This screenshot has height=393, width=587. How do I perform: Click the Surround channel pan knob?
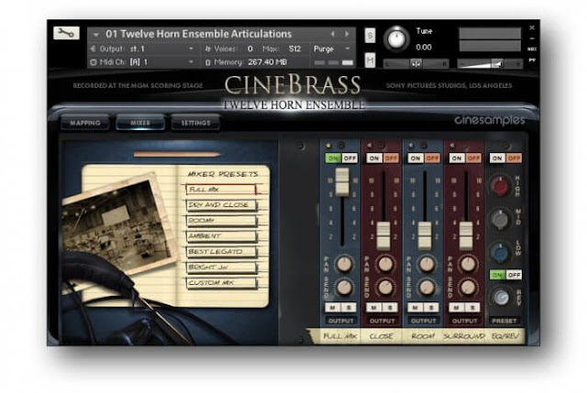(x=467, y=264)
